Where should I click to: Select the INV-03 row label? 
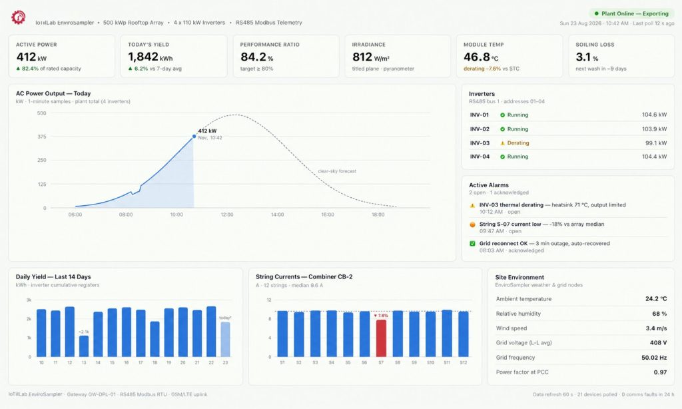(480, 143)
